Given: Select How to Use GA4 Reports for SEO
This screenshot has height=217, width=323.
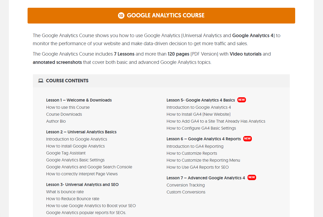Looking at the screenshot, I should tap(197, 167).
